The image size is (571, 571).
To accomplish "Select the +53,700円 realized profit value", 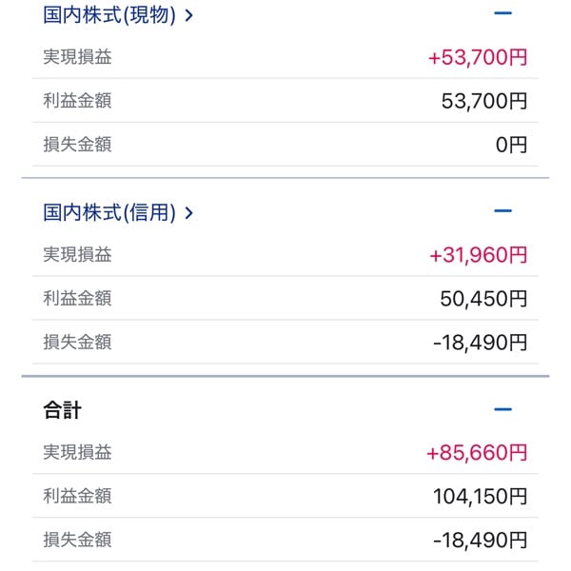I will [477, 57].
